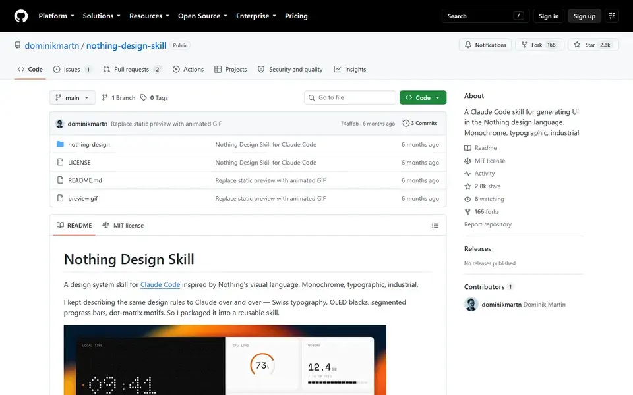Open the dominikmartn commit author name link
Screen dimensions: 633x395
88,124
